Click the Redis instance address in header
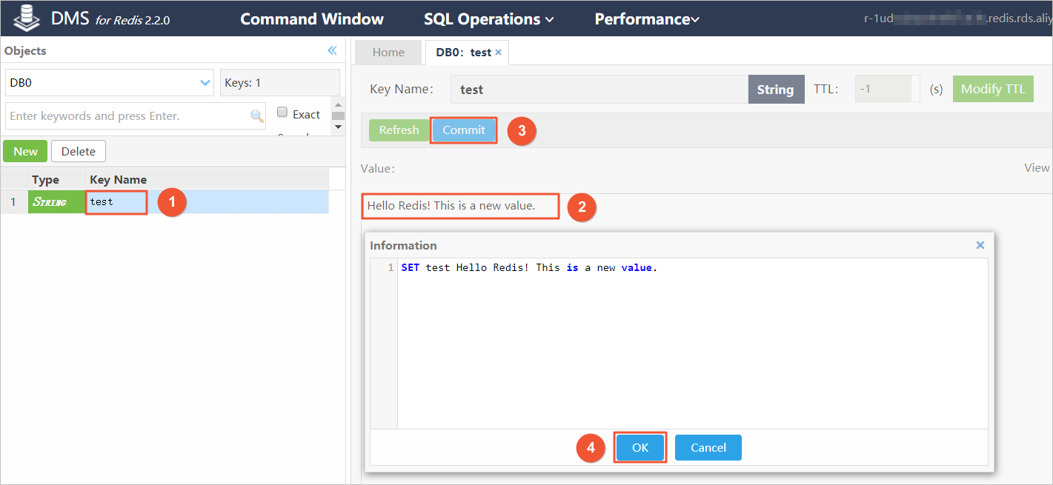1053x485 pixels. click(957, 19)
